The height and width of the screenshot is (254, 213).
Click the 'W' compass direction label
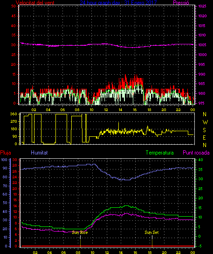click(x=205, y=122)
